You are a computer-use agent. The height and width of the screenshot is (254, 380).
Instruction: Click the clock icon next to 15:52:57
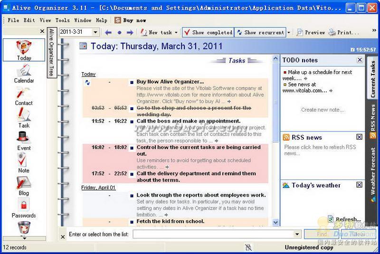tap(352, 50)
